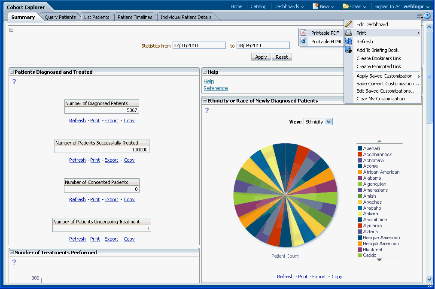Click the Edit Dashboard pencil icon

click(349, 24)
